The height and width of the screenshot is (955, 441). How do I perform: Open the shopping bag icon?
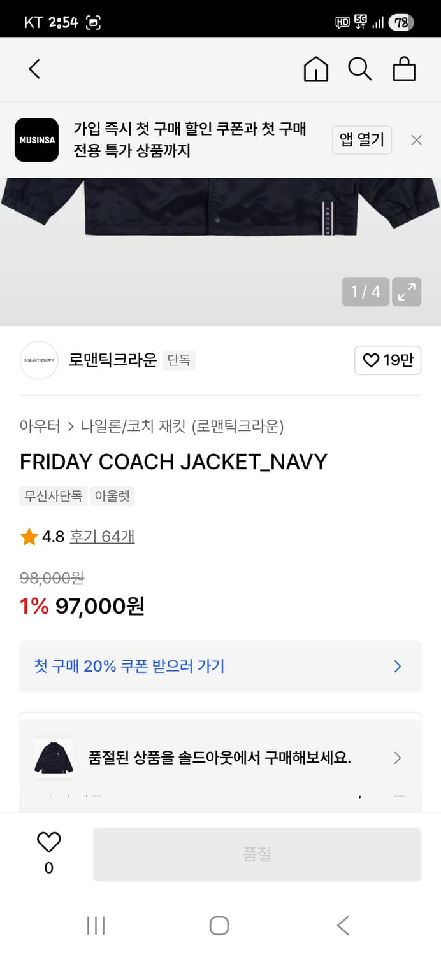(404, 69)
